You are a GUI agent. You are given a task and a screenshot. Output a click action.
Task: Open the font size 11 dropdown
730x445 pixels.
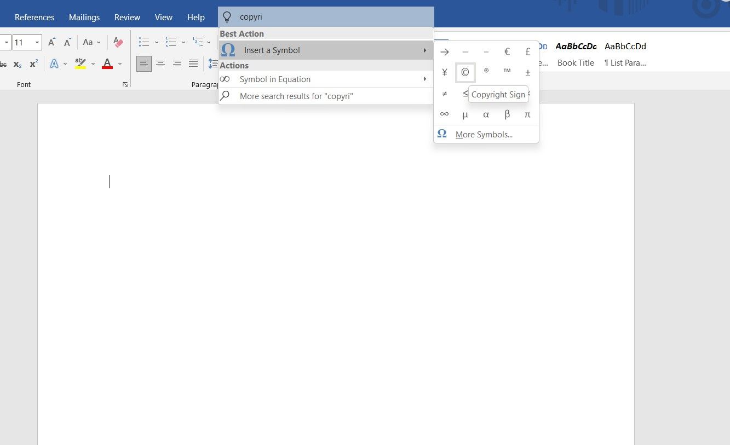pos(37,42)
